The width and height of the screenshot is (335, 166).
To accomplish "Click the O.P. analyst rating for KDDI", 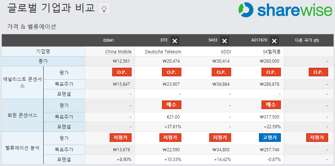I will (221, 72).
